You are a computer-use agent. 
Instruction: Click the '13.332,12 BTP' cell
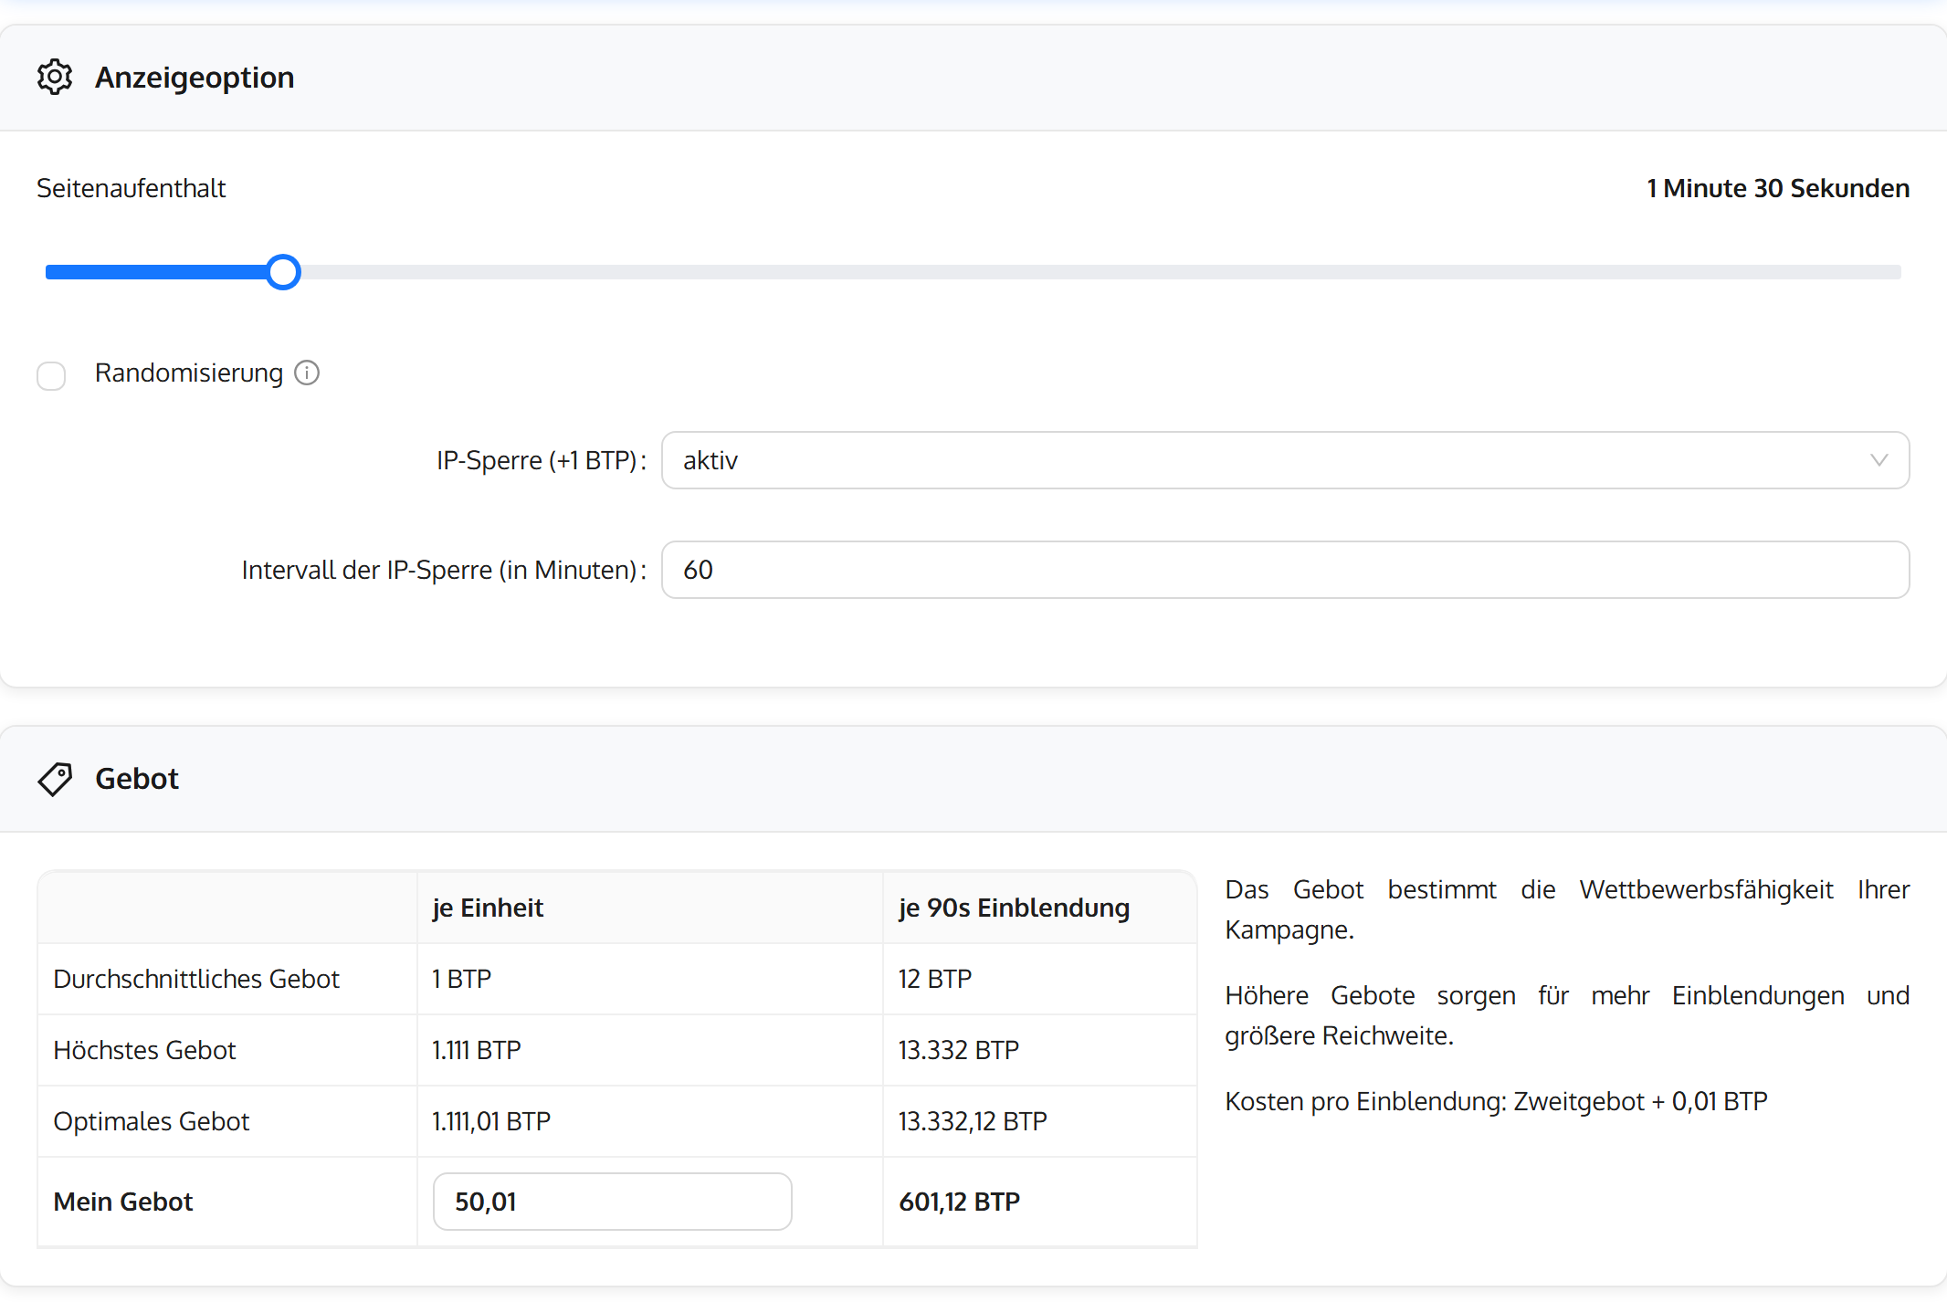pyautogui.click(x=973, y=1121)
